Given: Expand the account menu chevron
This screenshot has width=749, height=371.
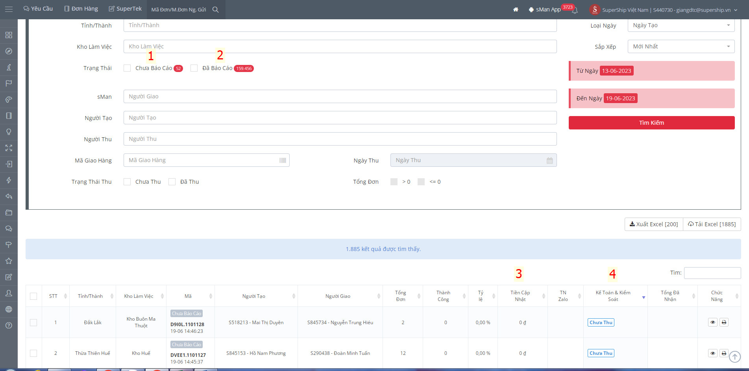Looking at the screenshot, I should coord(736,10).
